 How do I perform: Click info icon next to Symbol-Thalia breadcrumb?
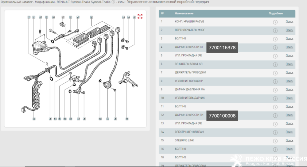click(113, 2)
